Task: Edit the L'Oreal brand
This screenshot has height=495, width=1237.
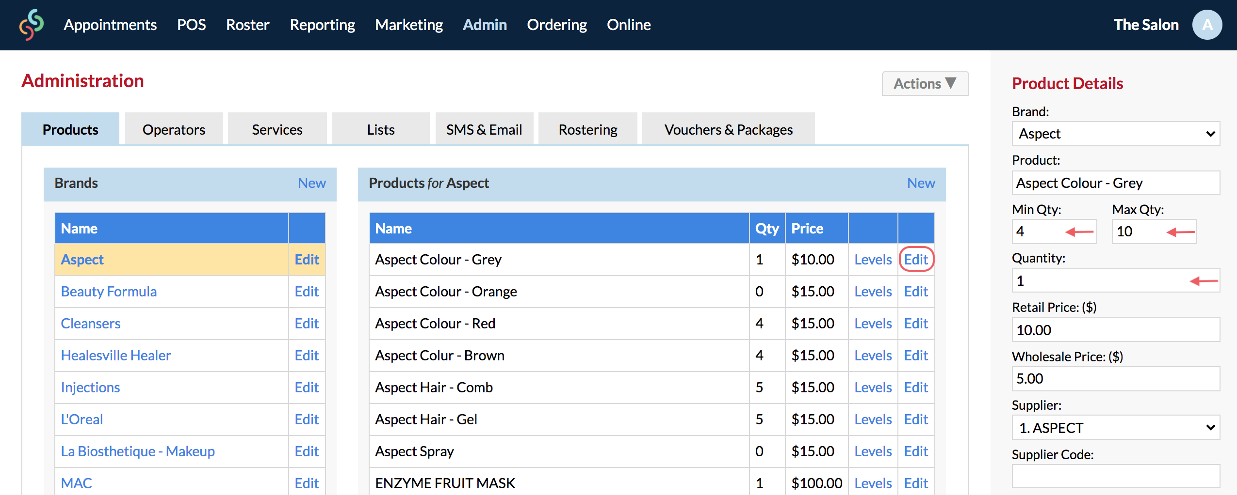Action: point(307,419)
